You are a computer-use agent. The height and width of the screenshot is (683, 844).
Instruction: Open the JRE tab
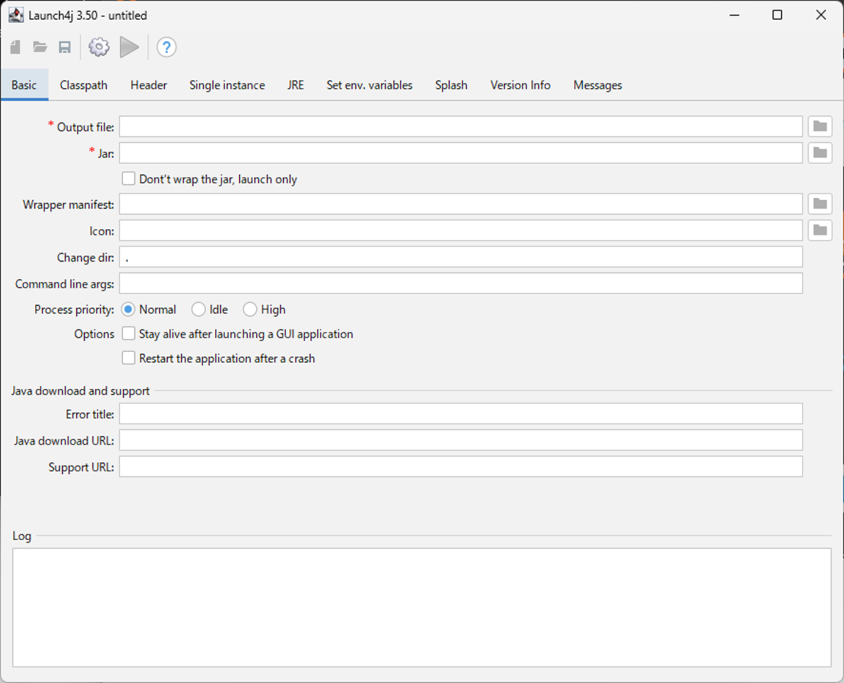coord(296,85)
